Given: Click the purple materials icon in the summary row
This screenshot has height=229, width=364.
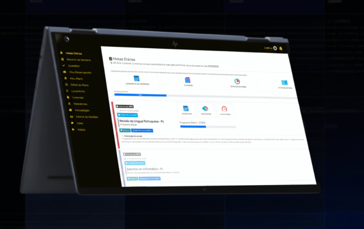Looking at the screenshot, I should point(188,80).
